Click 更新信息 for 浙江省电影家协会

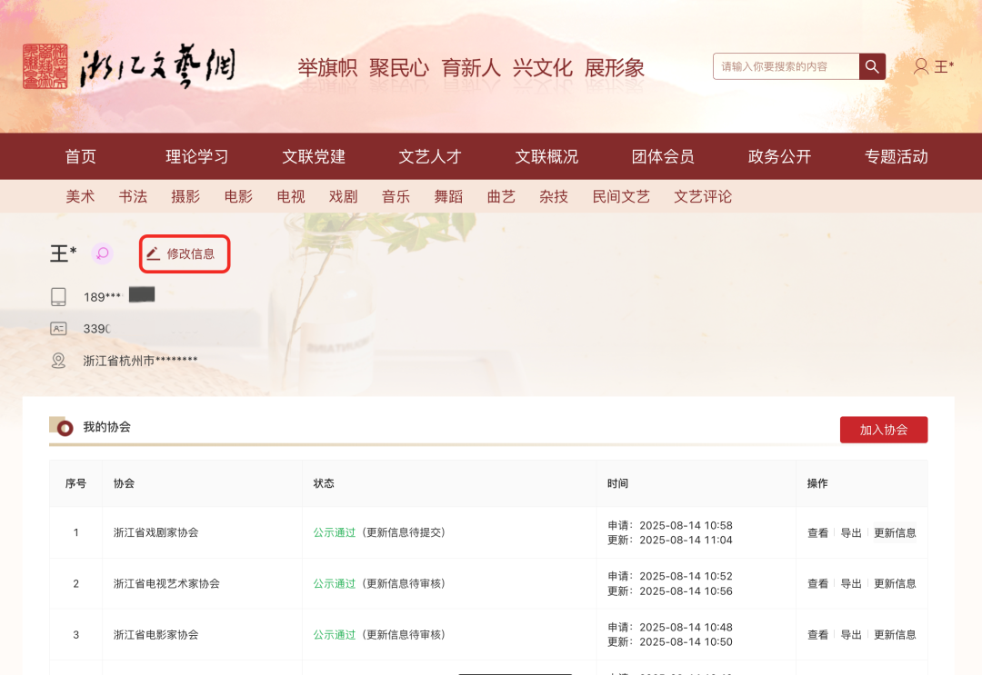(895, 635)
